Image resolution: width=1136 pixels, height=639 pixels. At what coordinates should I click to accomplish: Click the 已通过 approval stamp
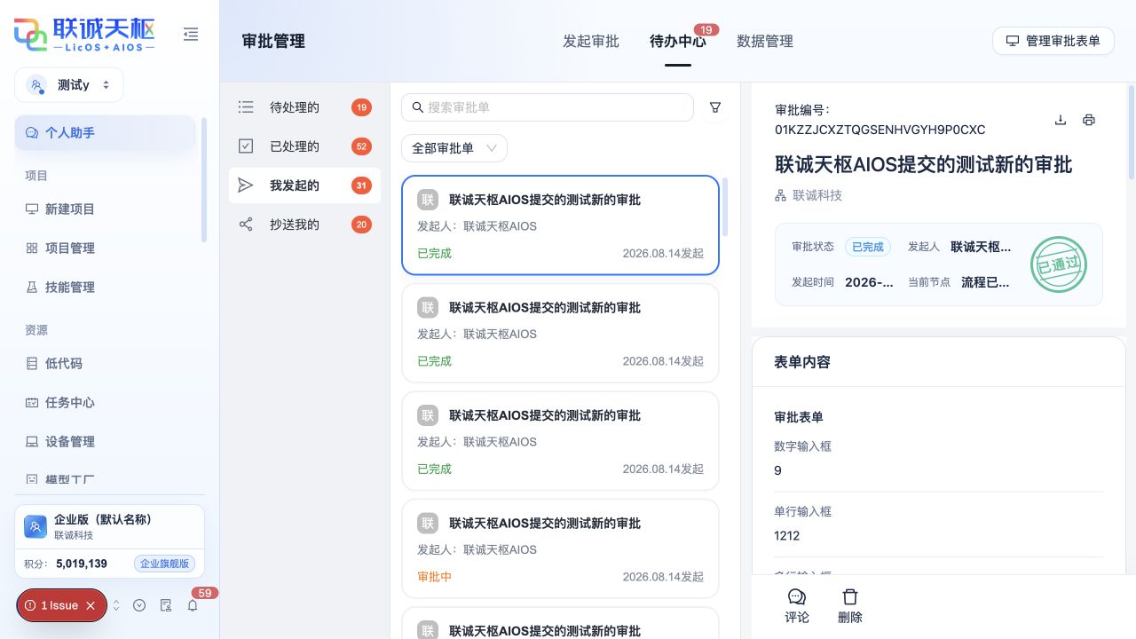click(1059, 264)
